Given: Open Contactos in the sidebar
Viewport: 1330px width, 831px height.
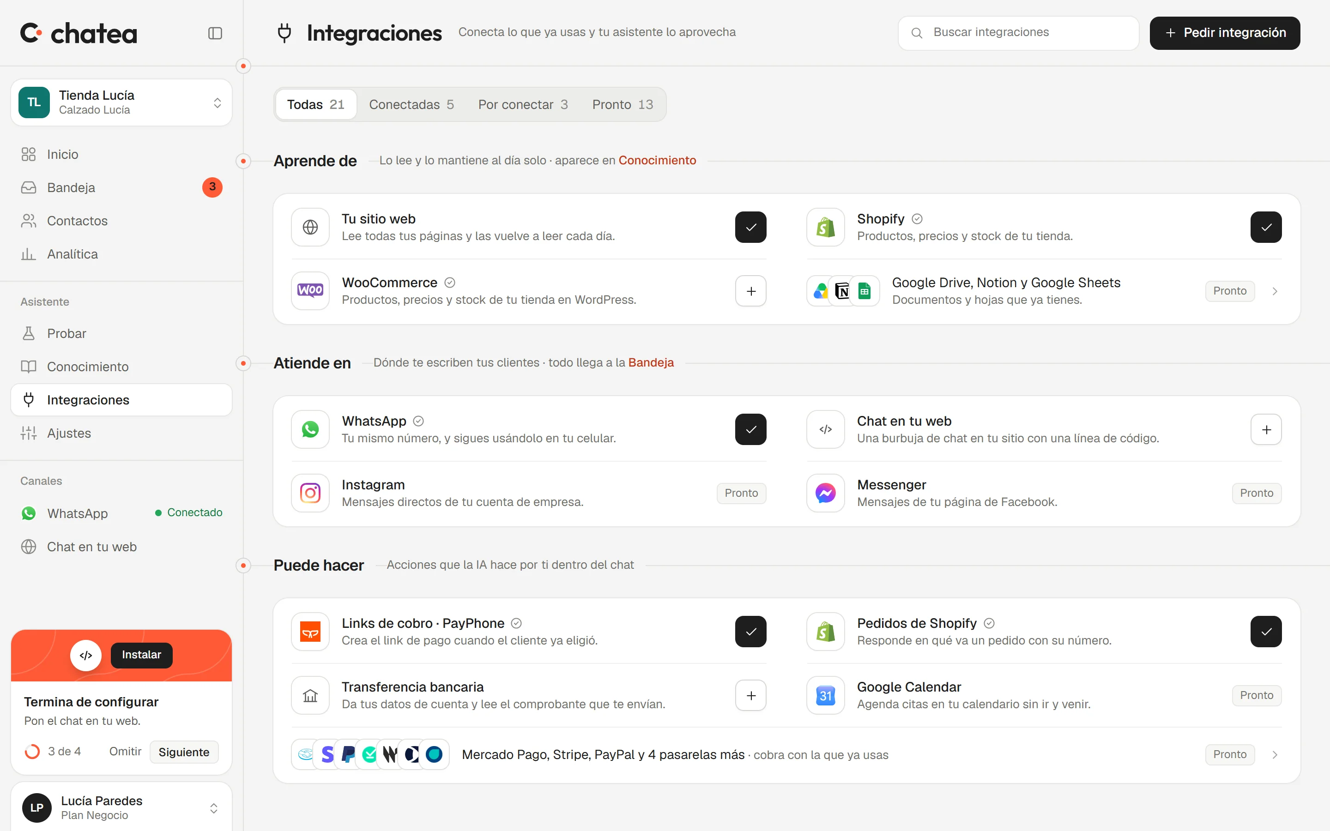Looking at the screenshot, I should click(121, 221).
